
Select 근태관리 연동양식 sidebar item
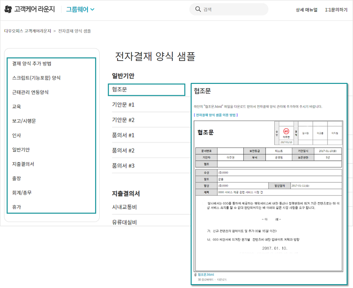30,92
